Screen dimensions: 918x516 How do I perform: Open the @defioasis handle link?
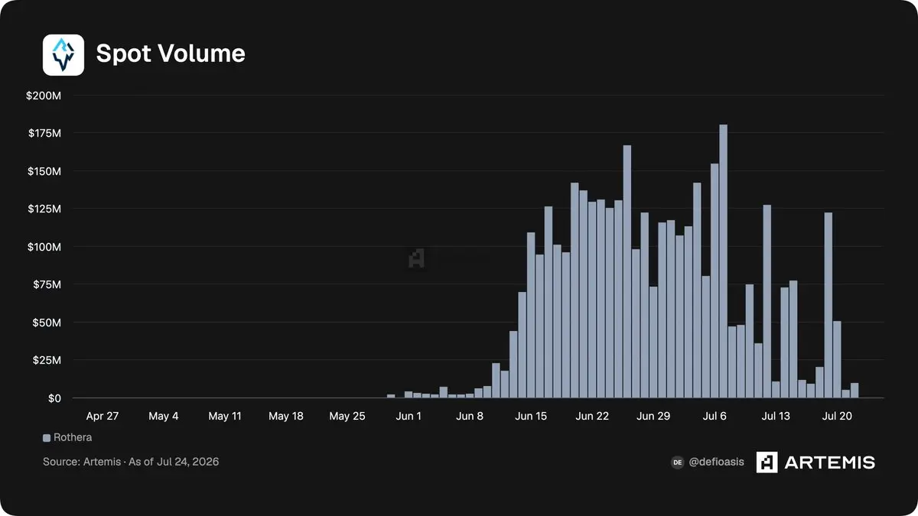point(716,462)
